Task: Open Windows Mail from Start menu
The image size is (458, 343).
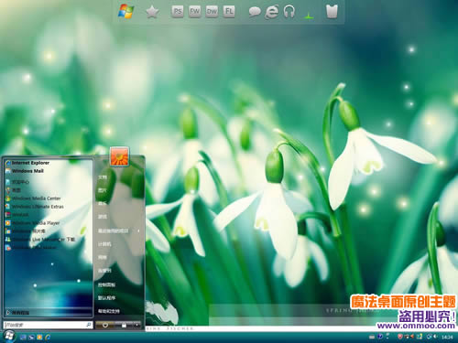Action: coord(25,171)
